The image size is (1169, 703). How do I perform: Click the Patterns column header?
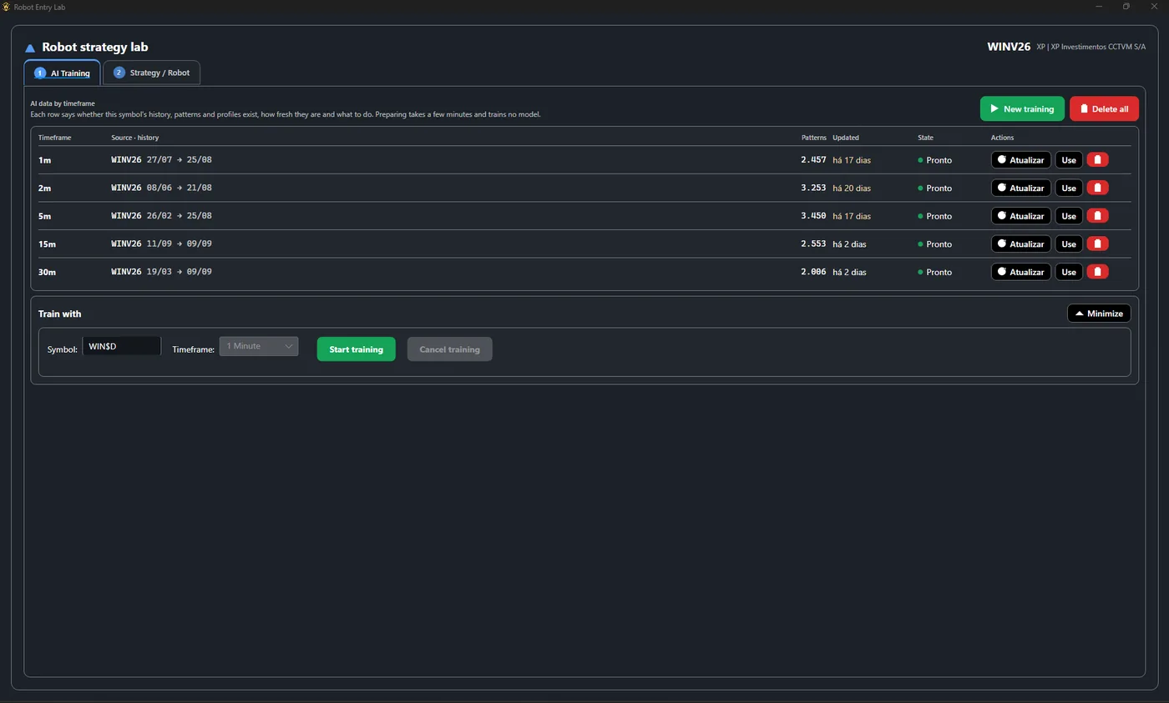[x=813, y=138]
